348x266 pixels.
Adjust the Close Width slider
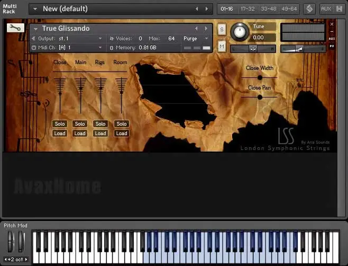(x=260, y=77)
